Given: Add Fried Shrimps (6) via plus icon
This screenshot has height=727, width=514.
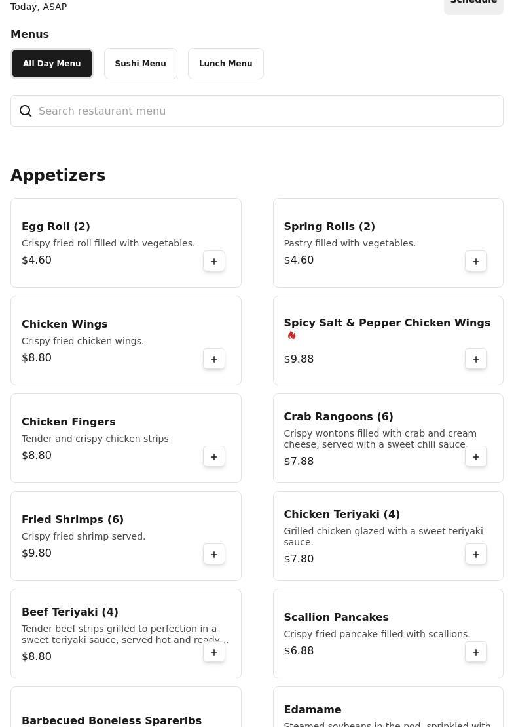Looking at the screenshot, I should [x=214, y=555].
